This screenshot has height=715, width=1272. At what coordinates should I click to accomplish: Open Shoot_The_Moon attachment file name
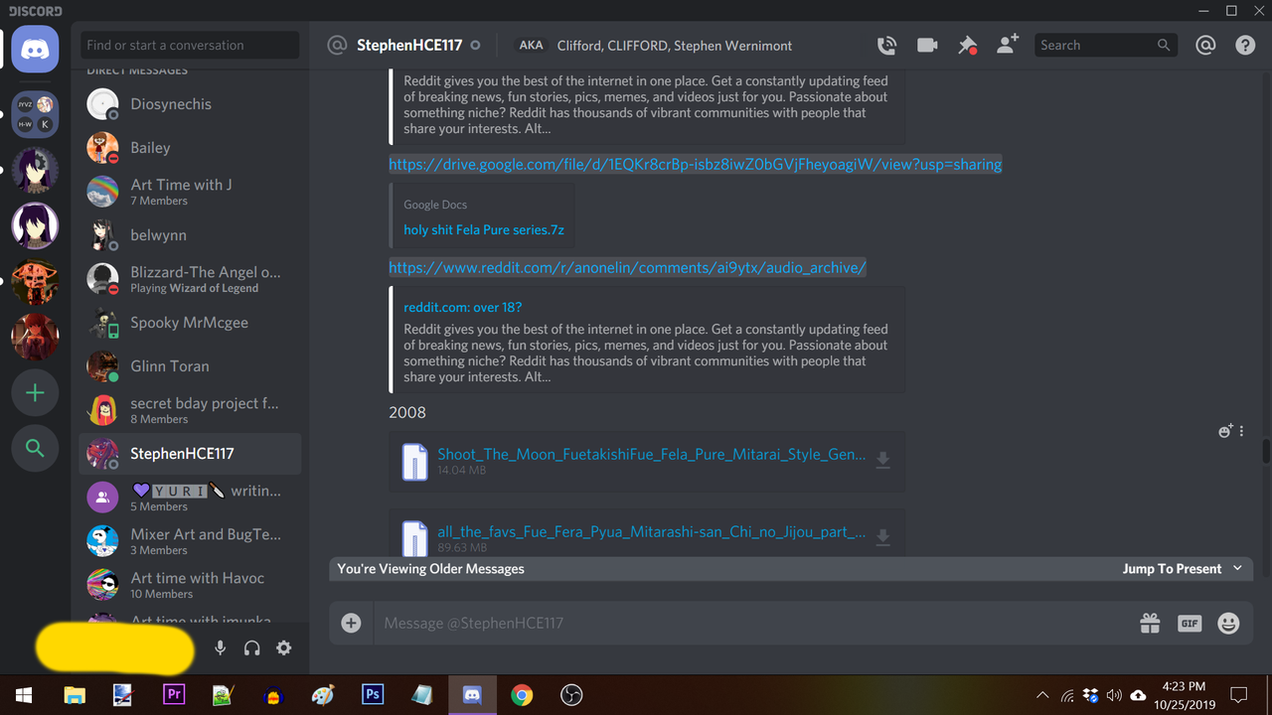[x=651, y=454]
